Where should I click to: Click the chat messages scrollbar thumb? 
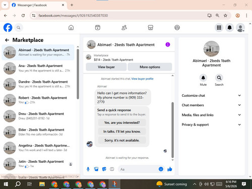[x=172, y=130]
